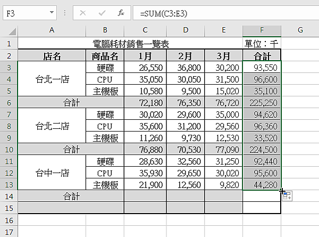Click cell with value 94,620
The height and width of the screenshot is (237, 319).
[x=262, y=114]
